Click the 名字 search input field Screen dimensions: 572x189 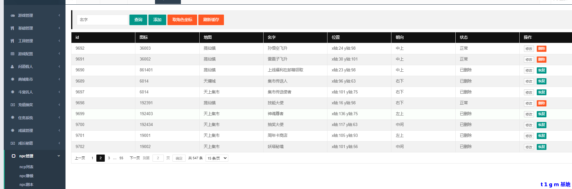click(x=102, y=20)
